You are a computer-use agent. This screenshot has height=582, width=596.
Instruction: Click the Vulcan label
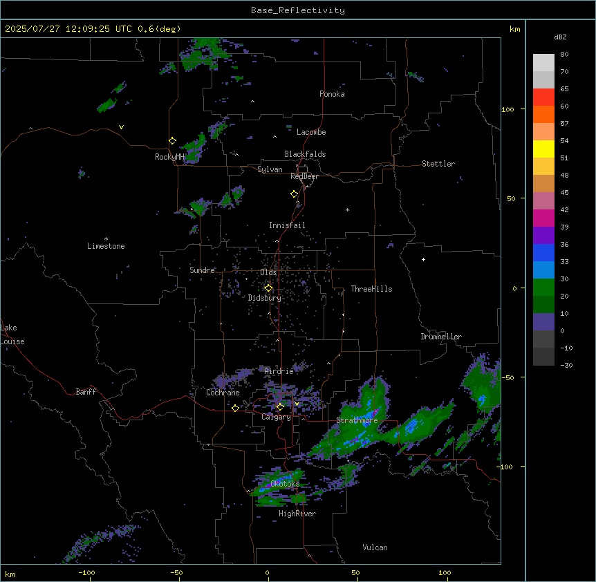375,547
